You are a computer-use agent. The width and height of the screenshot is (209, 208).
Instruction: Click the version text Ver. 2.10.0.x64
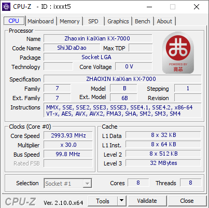pos(63,202)
